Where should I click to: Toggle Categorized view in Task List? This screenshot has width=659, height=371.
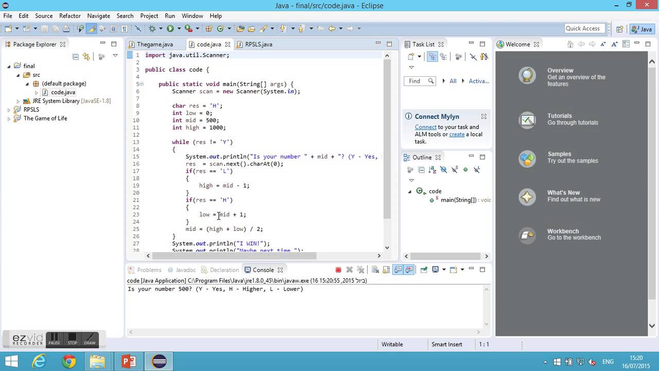pos(433,57)
